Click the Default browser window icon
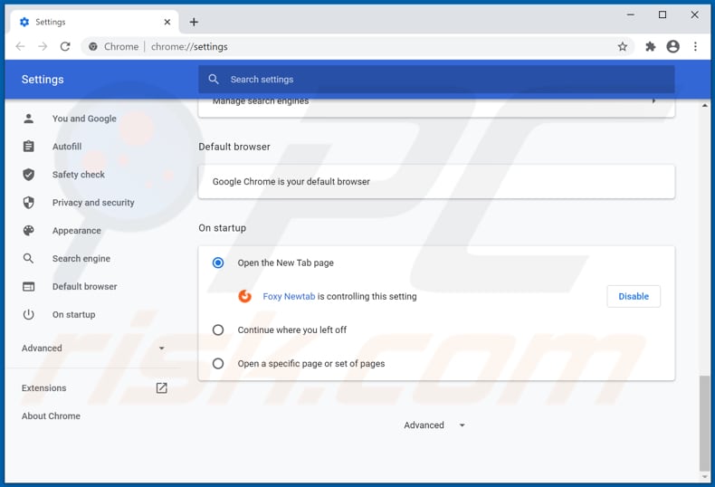 (29, 286)
